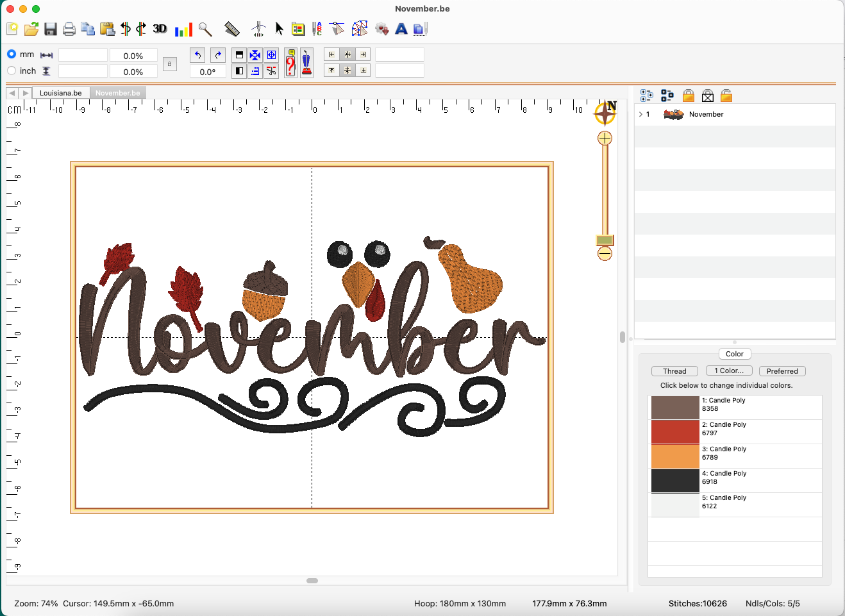Select the inch units radio button
Viewport: 845px width, 616px height.
click(12, 71)
